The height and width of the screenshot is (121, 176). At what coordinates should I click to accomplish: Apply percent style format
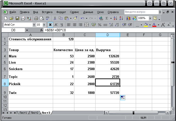tap(100, 25)
